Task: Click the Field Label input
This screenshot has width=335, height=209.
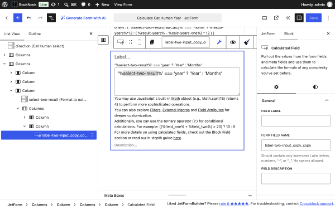Action: point(296,121)
